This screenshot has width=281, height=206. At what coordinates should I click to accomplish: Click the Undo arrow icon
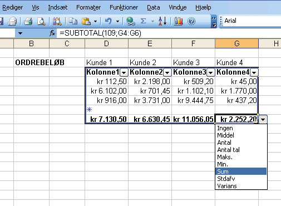click(x=109, y=21)
